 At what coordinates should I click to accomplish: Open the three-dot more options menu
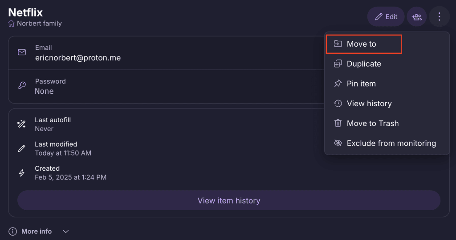click(x=439, y=17)
